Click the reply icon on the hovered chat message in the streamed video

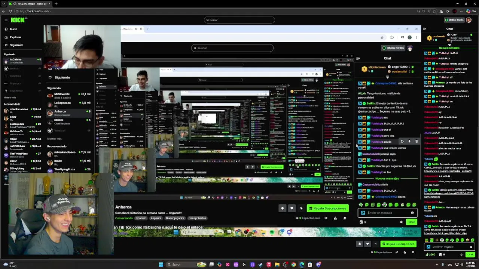click(402, 142)
